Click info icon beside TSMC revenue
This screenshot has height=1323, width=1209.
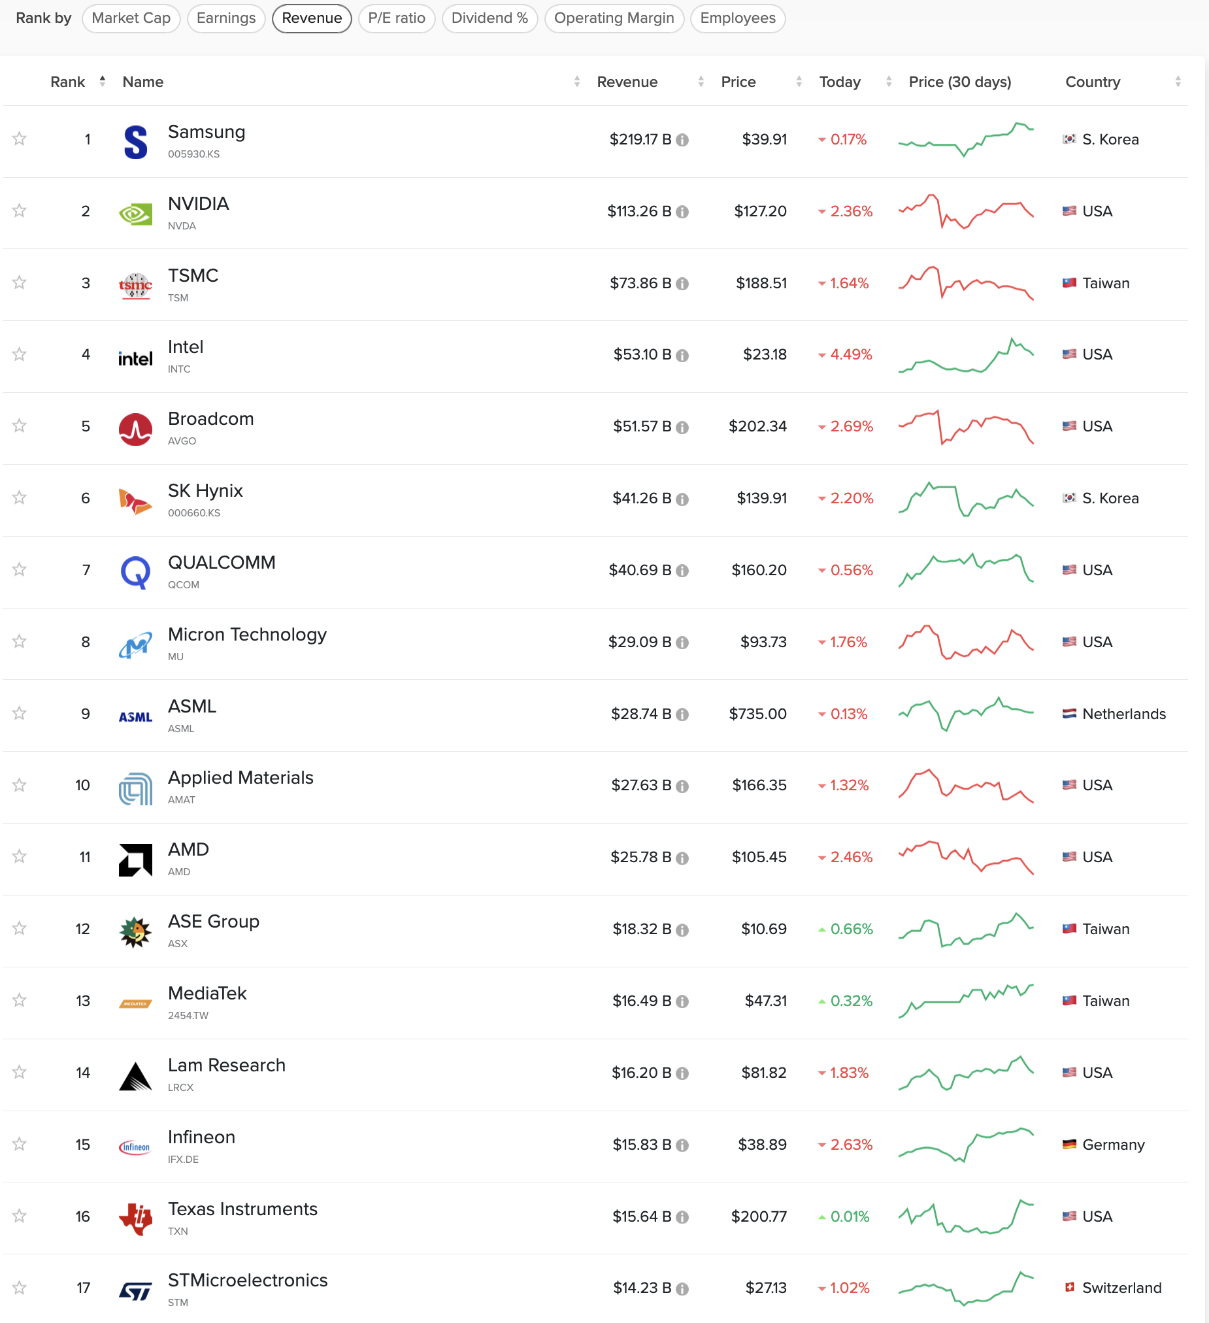point(682,284)
